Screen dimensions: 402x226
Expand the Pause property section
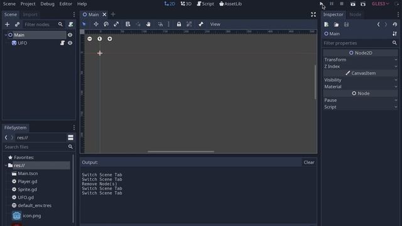coord(360,100)
